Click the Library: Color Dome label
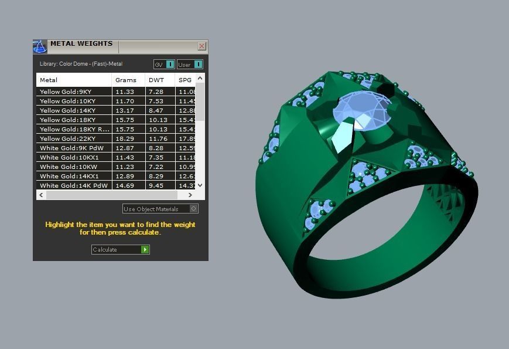Screen dimensions: 509x349 click(x=81, y=64)
